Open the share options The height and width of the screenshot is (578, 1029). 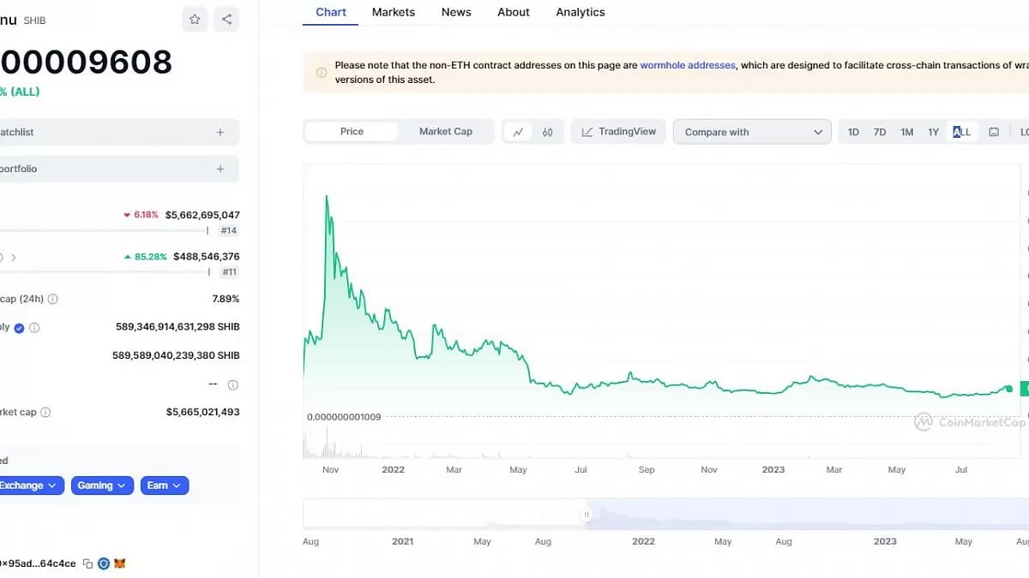click(226, 18)
